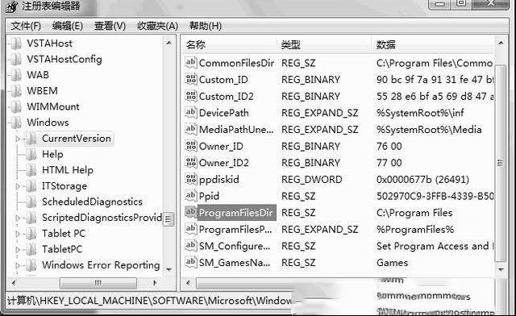516x316 pixels.
Task: Click the string icon of SM_GamesNa... value
Action: [191, 262]
